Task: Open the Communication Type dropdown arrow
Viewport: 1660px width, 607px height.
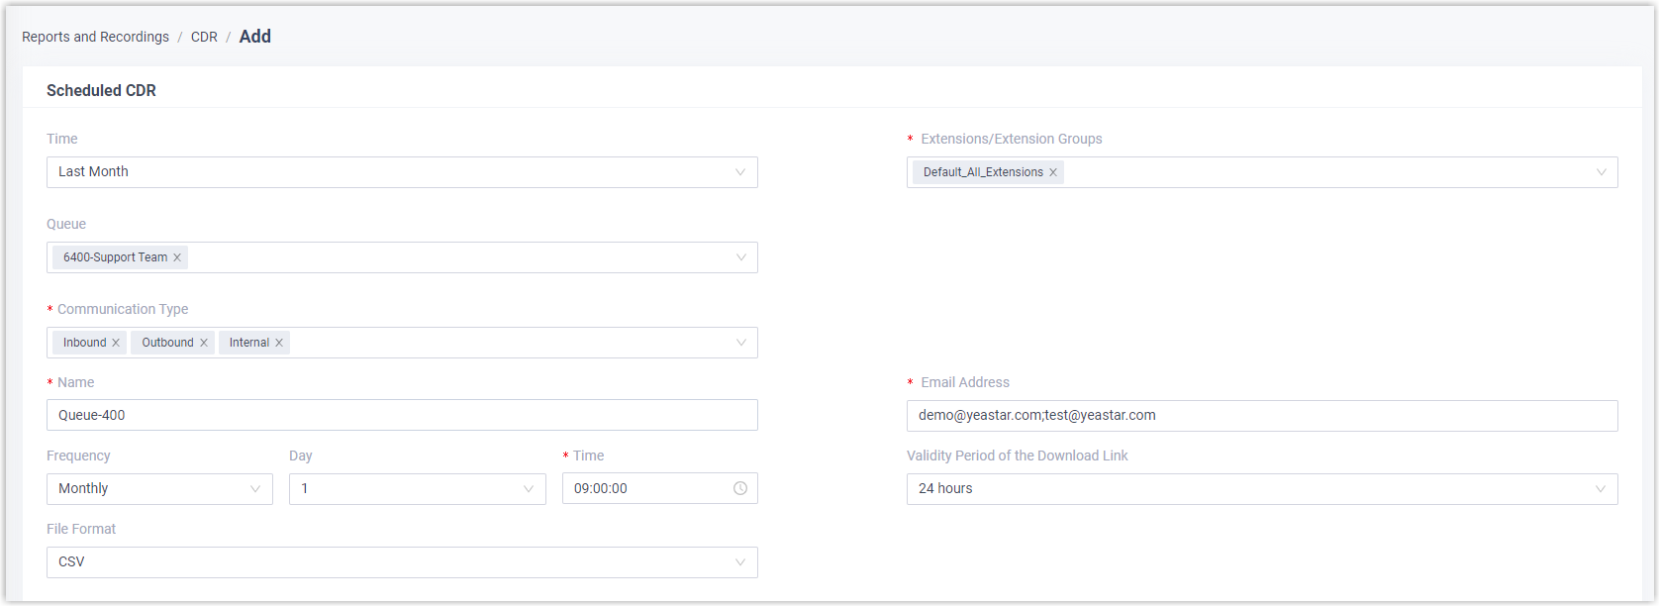Action: coord(740,343)
